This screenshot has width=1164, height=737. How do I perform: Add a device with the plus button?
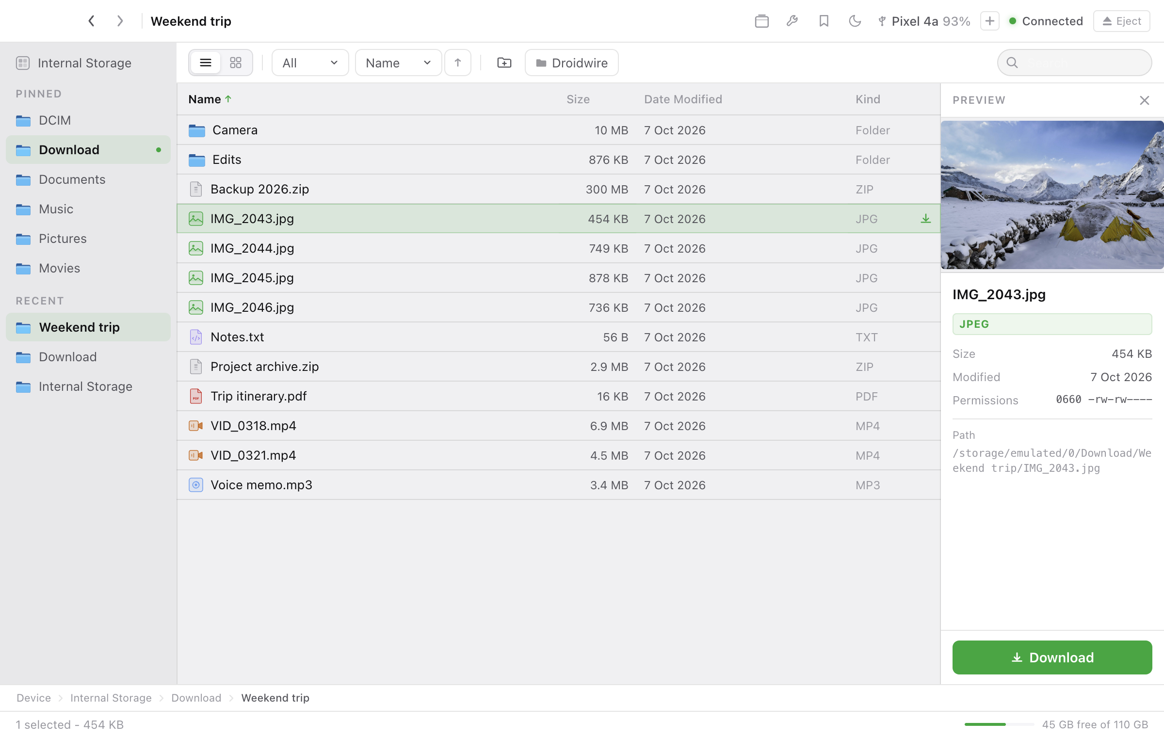(x=989, y=21)
